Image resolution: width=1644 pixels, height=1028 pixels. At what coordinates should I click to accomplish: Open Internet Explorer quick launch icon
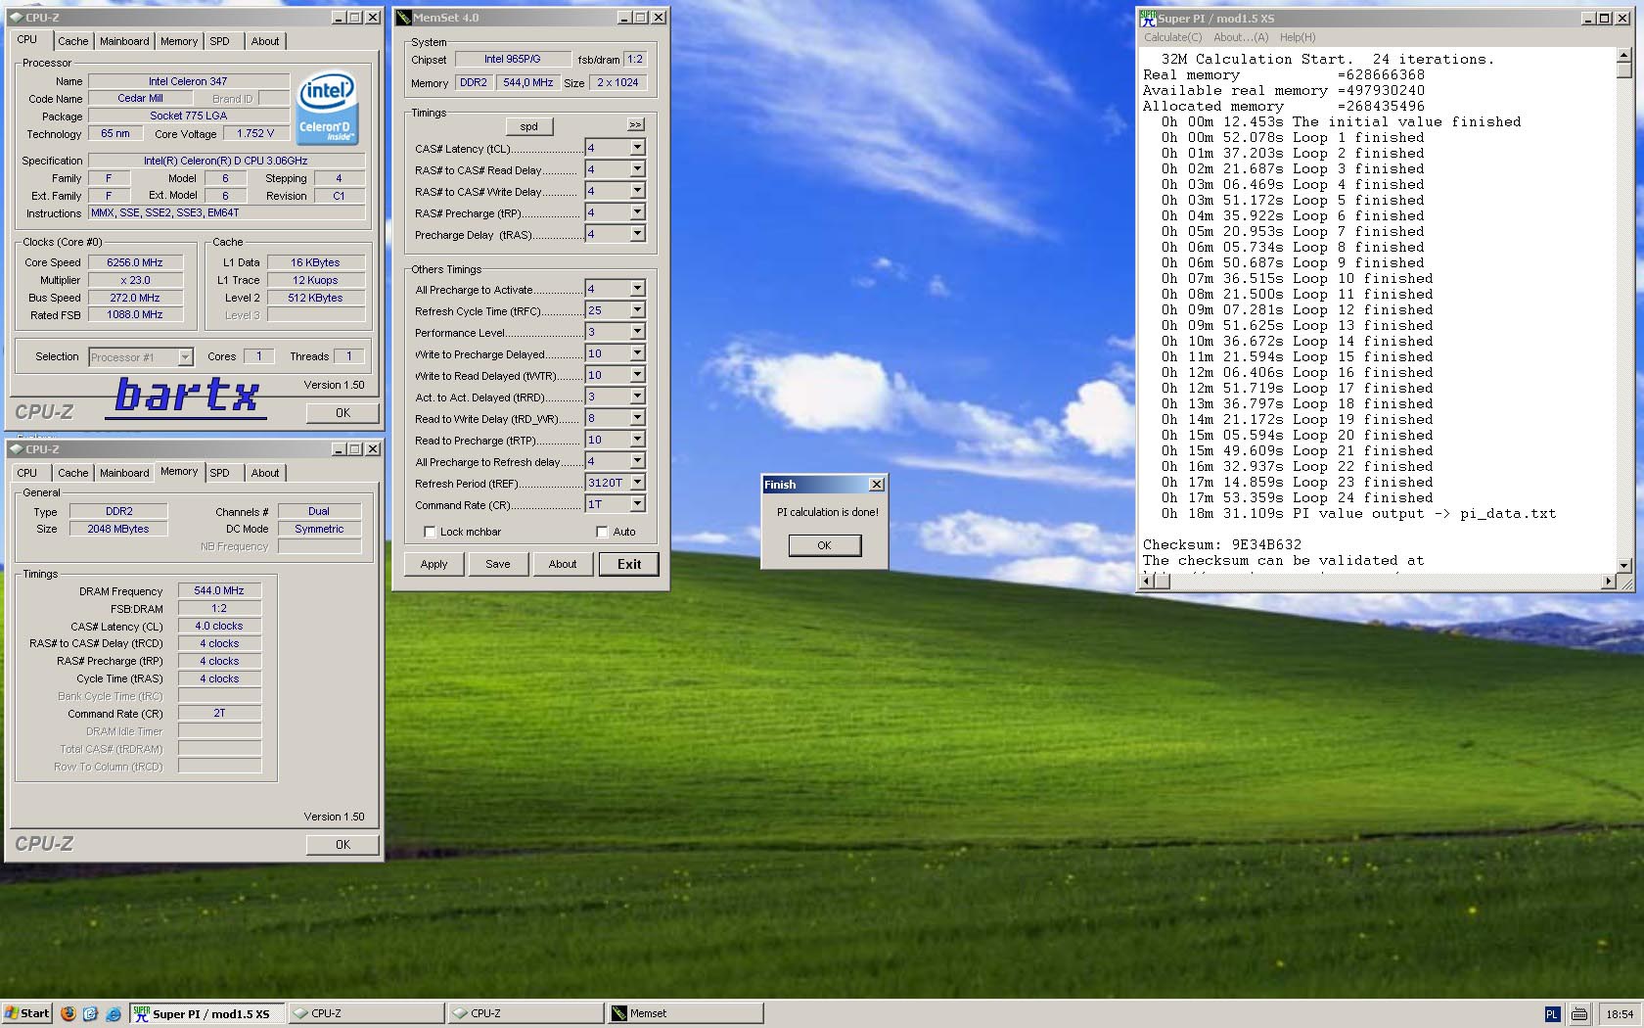coord(114,1013)
